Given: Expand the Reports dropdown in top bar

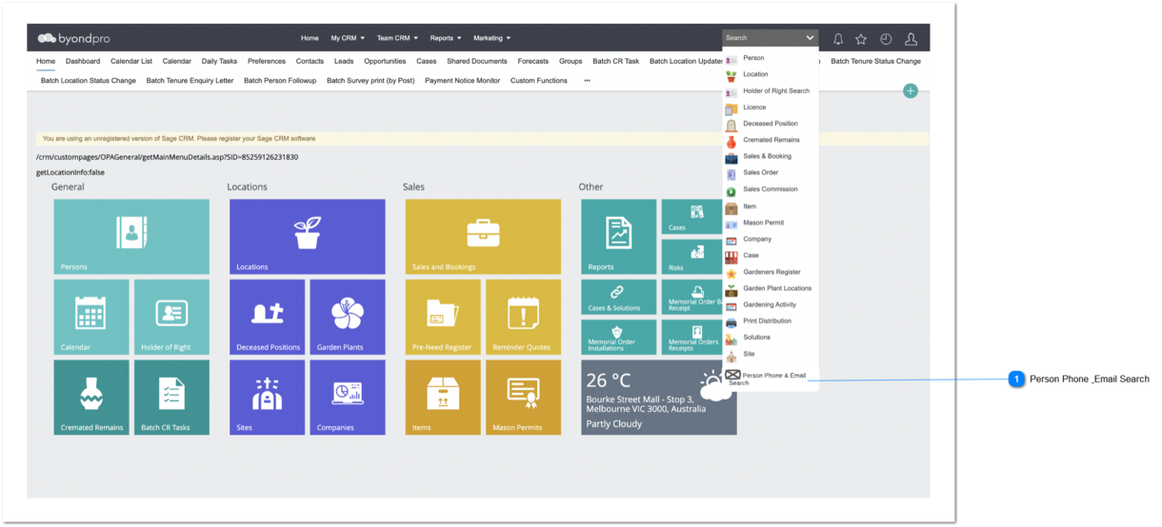Looking at the screenshot, I should click(x=446, y=38).
